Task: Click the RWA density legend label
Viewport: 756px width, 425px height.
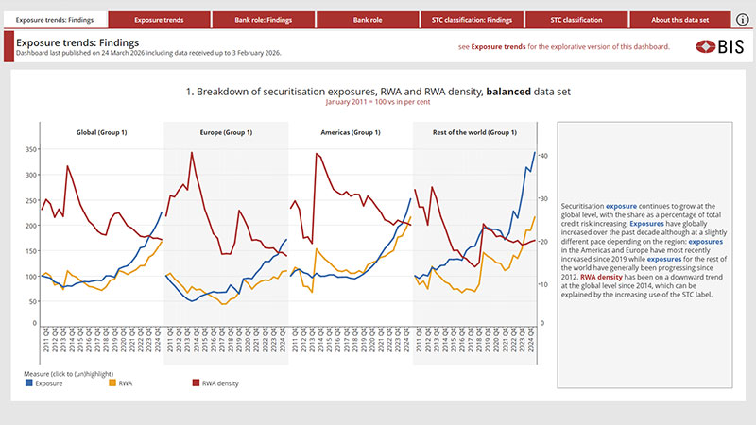Action: (220, 383)
